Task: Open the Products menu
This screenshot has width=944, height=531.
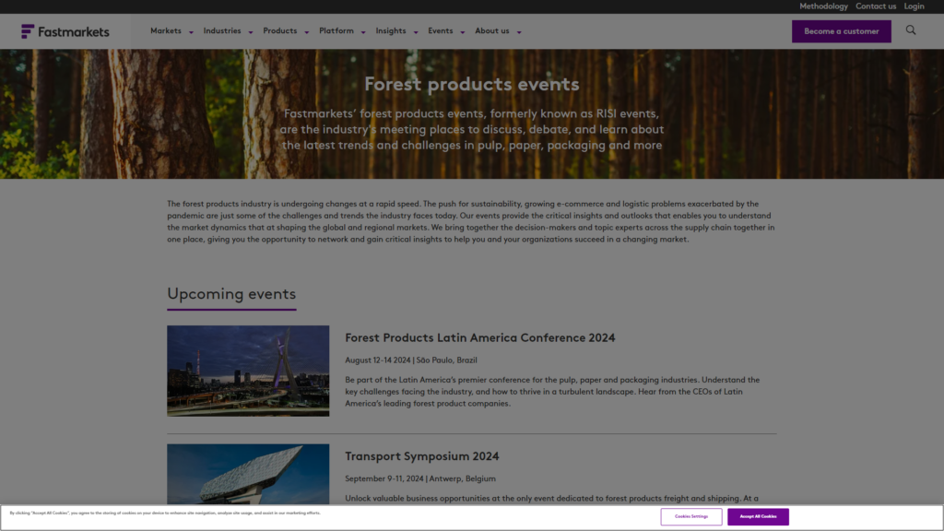Action: pos(280,31)
